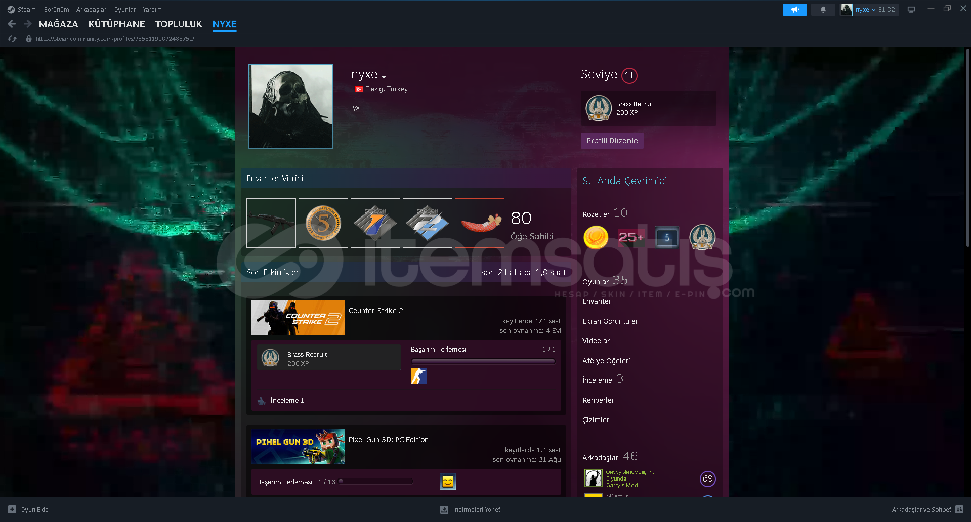The width and height of the screenshot is (971, 522).
Task: Click the Pixel Gun 3D banner image
Action: (x=298, y=447)
